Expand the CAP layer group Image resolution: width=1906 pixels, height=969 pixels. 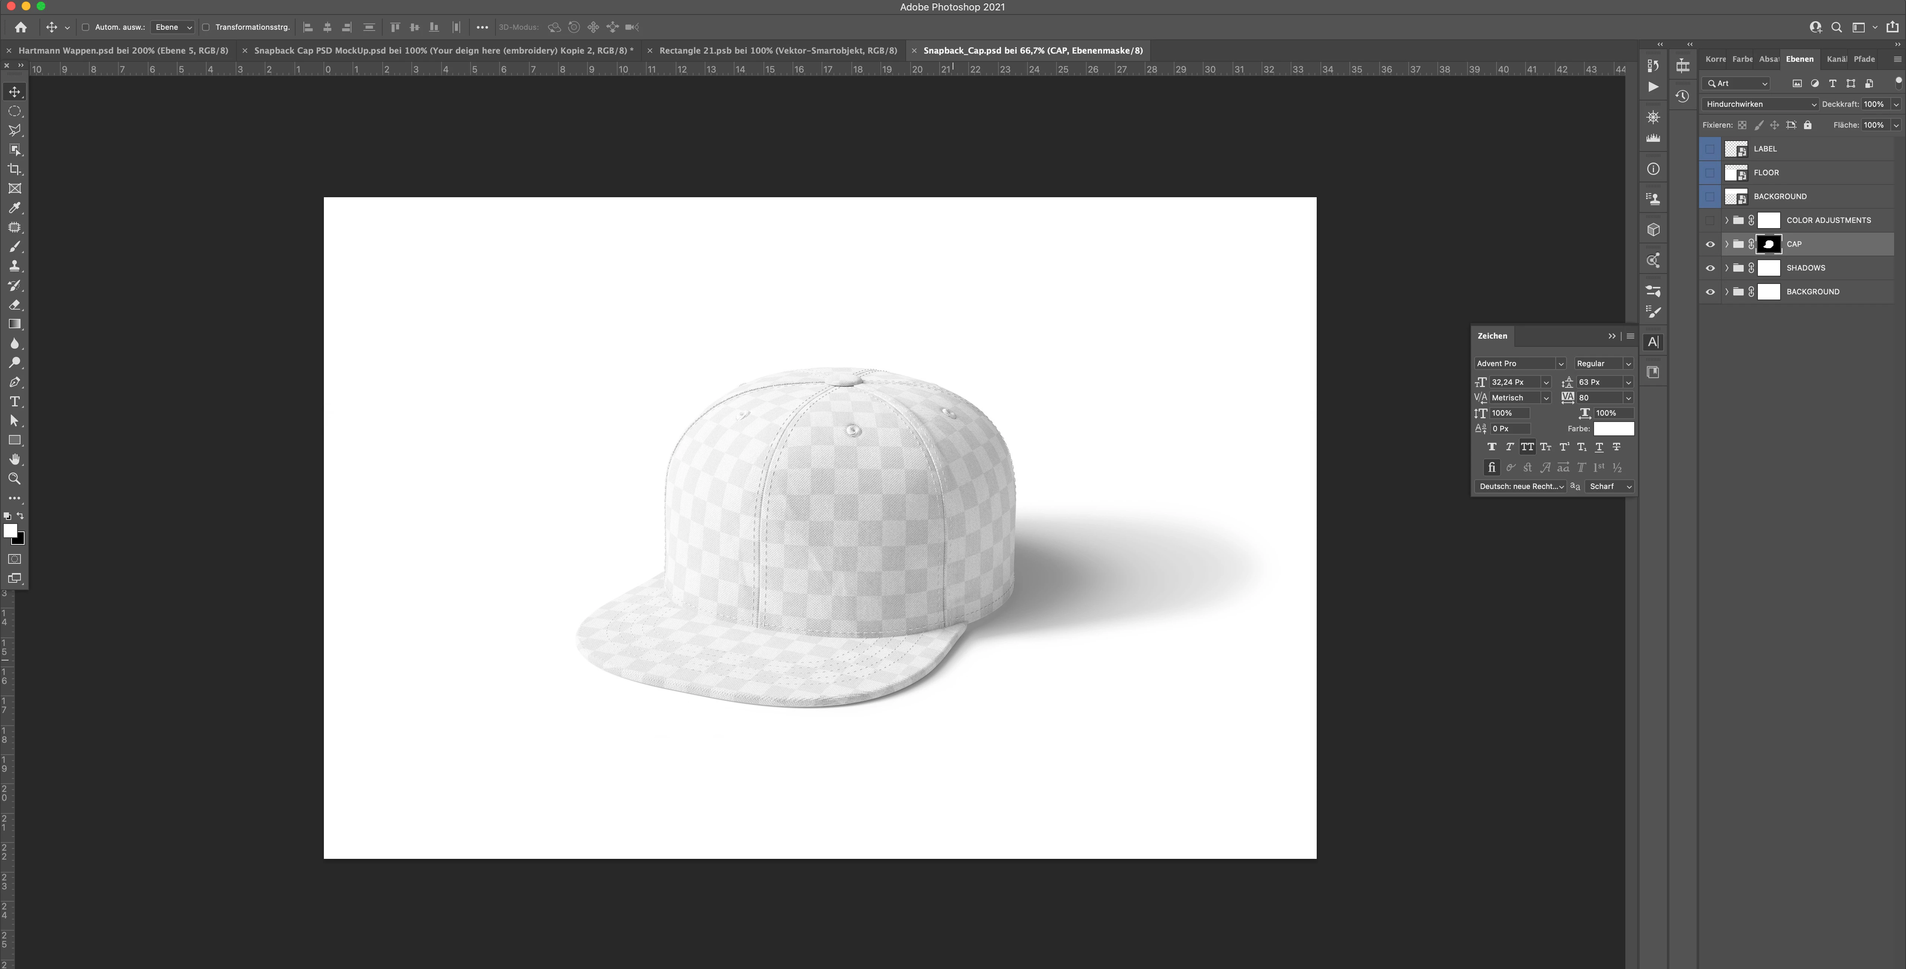point(1726,244)
